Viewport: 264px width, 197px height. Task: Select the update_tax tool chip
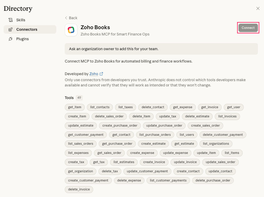coord(168,116)
